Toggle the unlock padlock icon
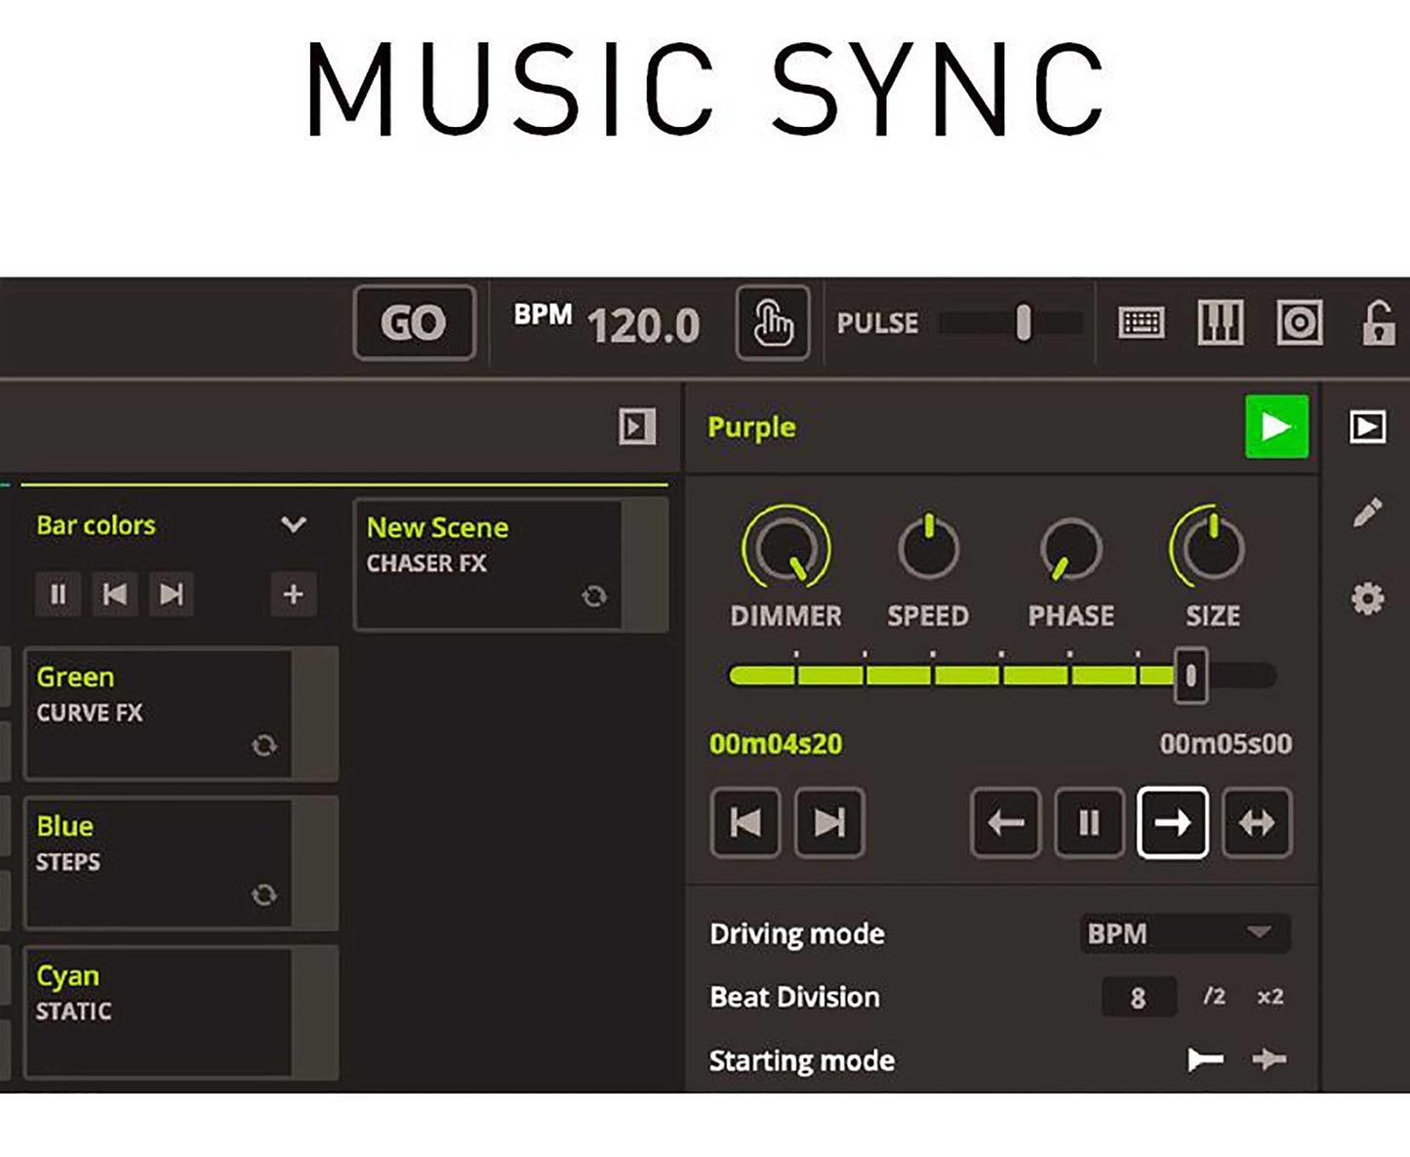The image size is (1410, 1157). point(1377,323)
